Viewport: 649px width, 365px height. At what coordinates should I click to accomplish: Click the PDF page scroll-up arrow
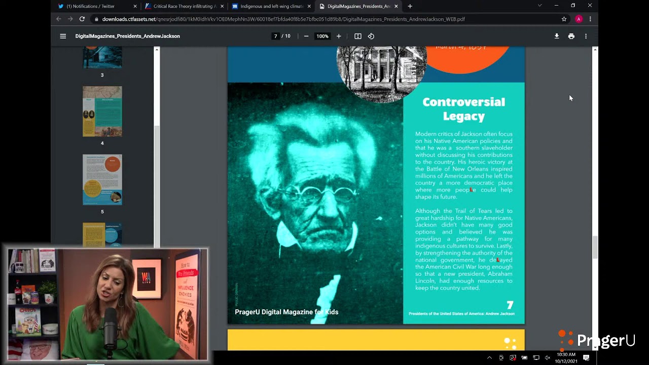pyautogui.click(x=595, y=50)
